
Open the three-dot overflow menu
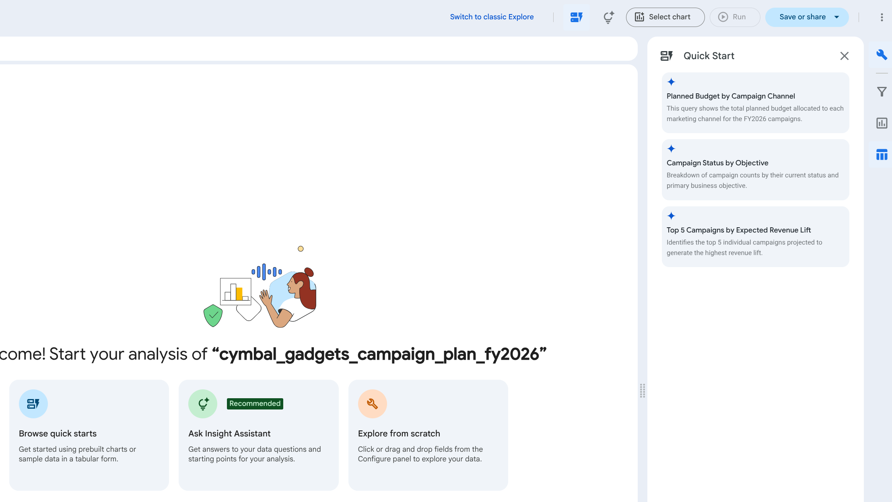point(882,17)
